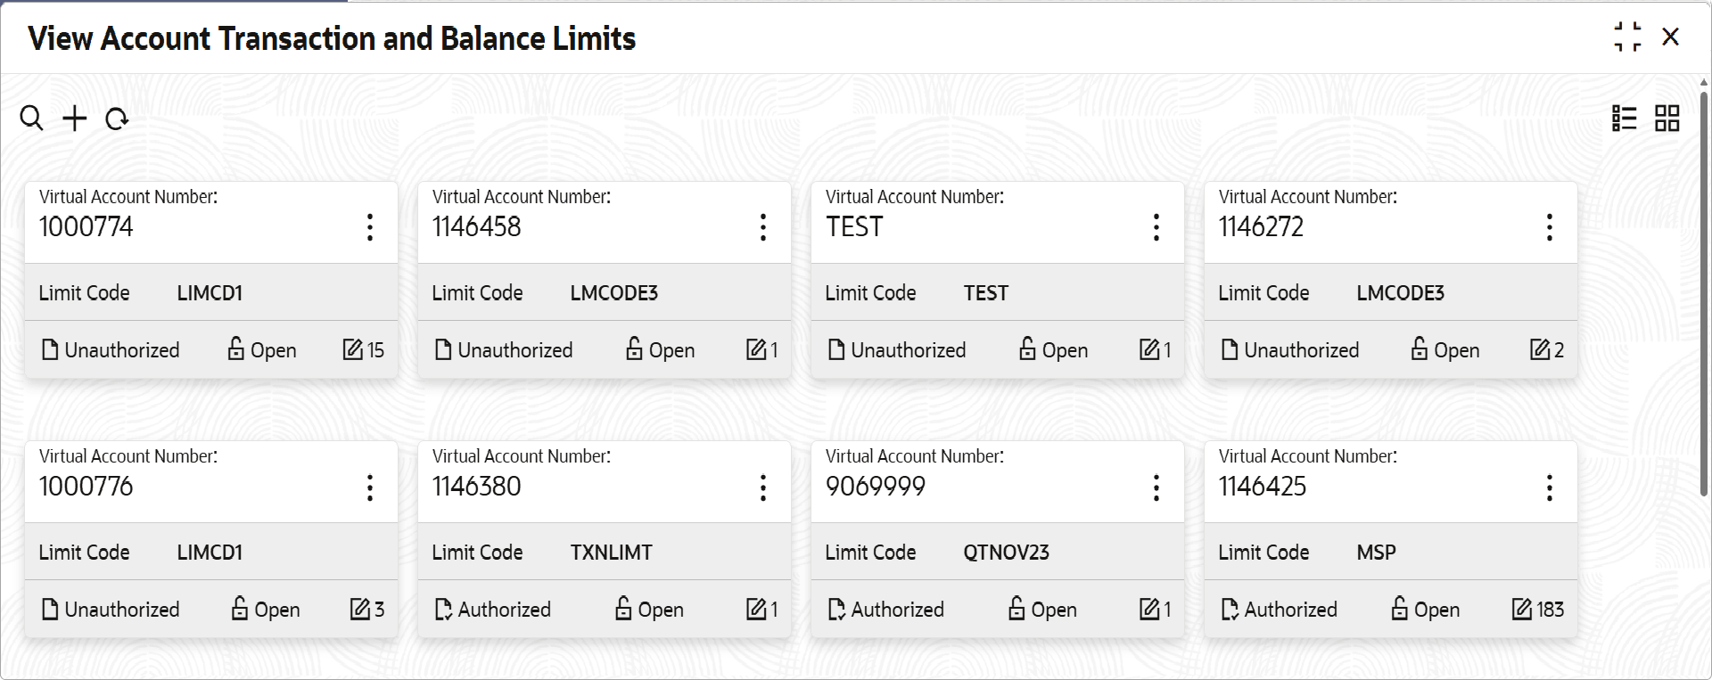Add a new limit record with plus icon
This screenshot has width=1712, height=680.
pos(75,118)
